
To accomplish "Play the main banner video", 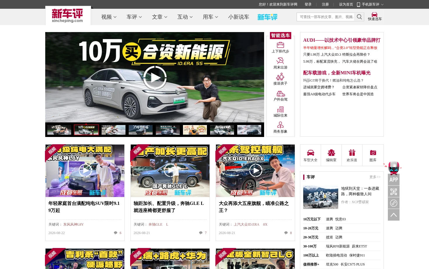I will [x=155, y=78].
